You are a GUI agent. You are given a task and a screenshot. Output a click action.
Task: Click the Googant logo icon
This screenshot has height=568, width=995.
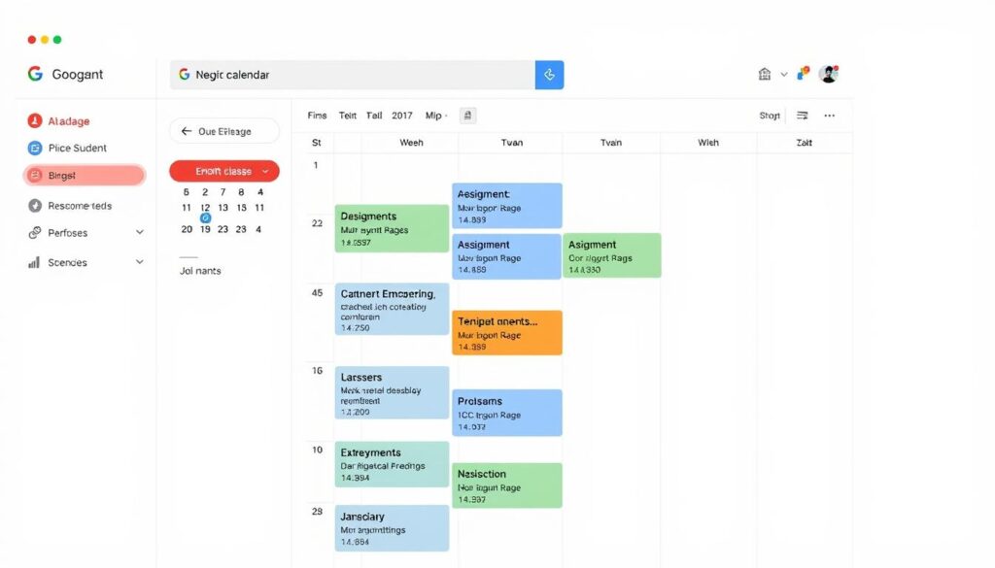[35, 74]
